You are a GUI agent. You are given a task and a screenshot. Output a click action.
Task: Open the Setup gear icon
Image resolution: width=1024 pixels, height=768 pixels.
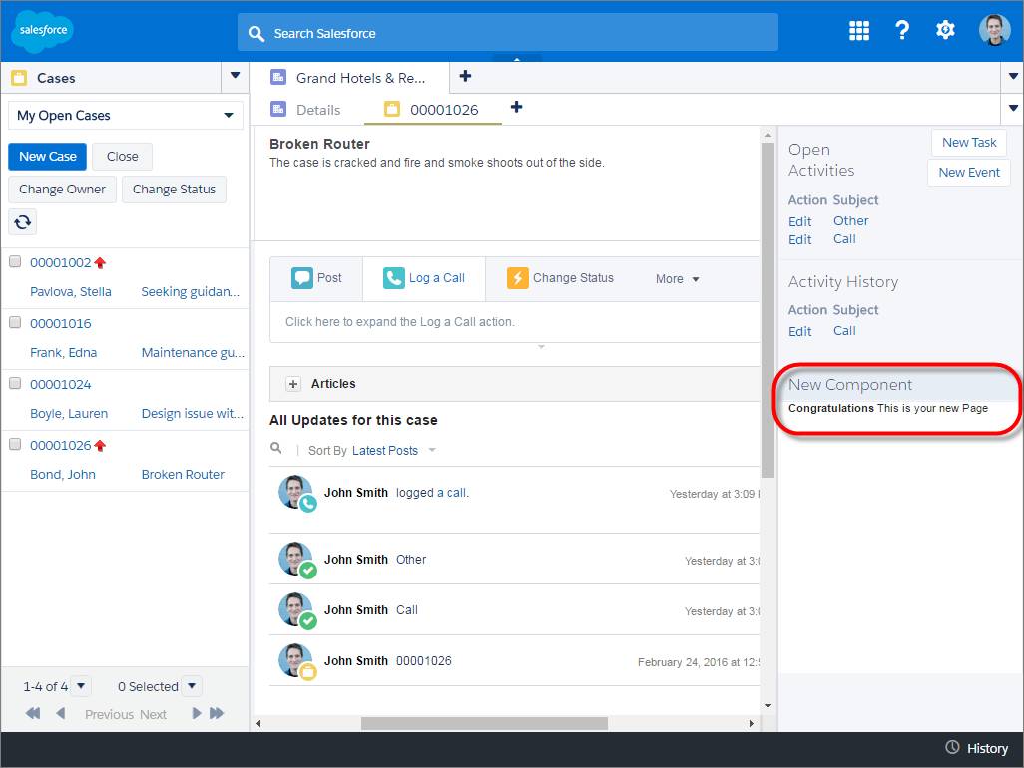point(945,30)
